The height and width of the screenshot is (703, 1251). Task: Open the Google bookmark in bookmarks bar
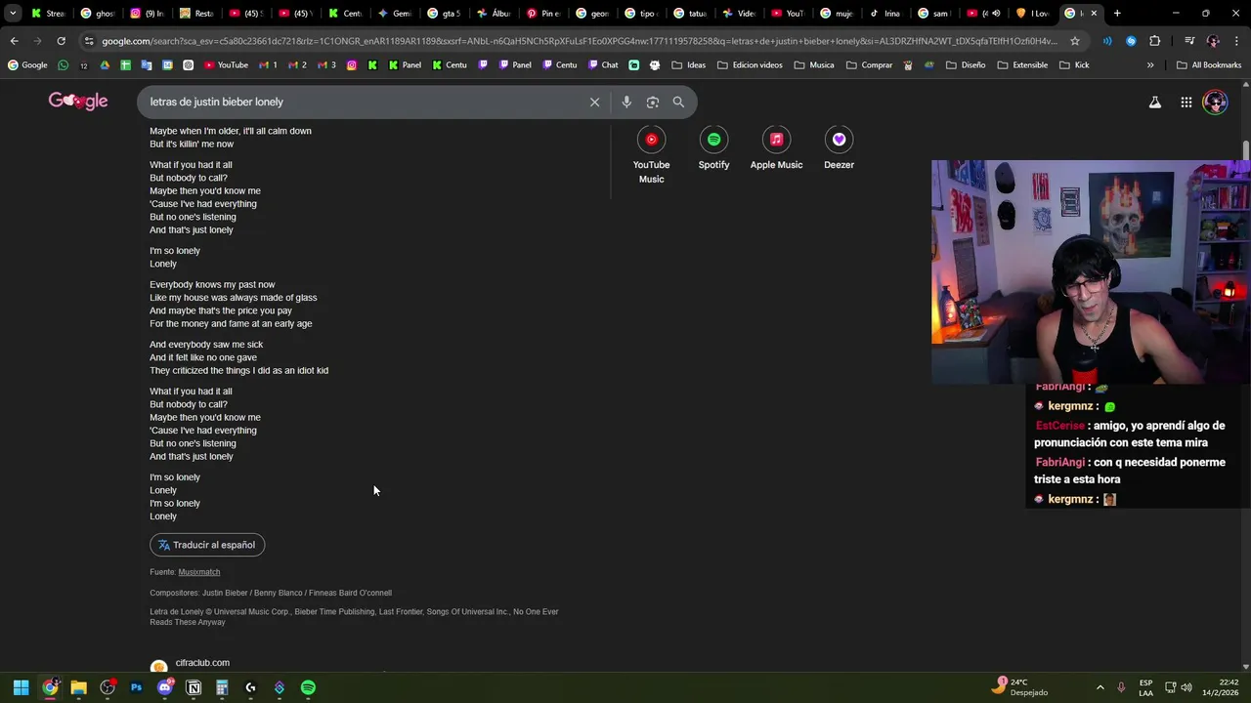pos(27,64)
